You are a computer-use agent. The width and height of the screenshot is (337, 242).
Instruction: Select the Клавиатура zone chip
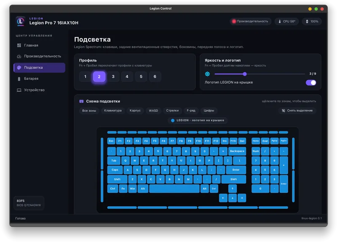(x=113, y=111)
